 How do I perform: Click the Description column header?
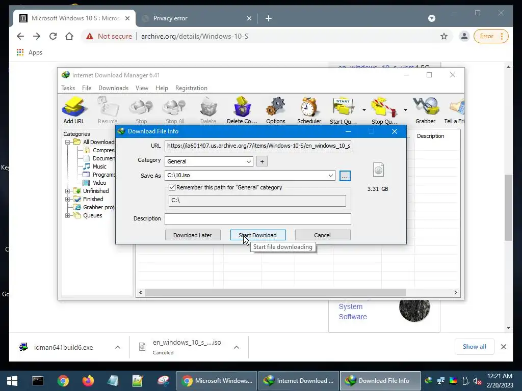click(430, 136)
